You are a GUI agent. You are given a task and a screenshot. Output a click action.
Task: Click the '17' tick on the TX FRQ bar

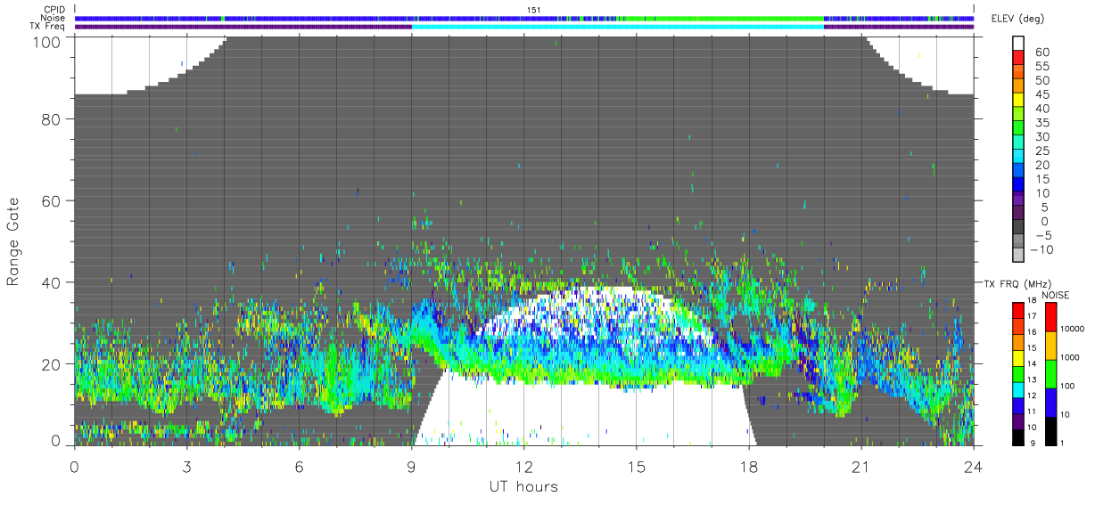pos(1033,317)
